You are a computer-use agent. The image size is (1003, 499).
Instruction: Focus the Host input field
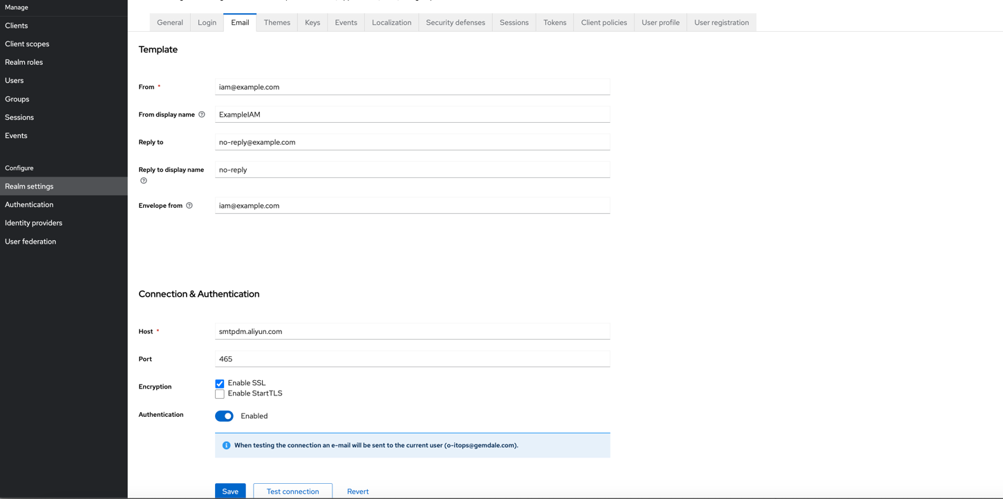412,331
